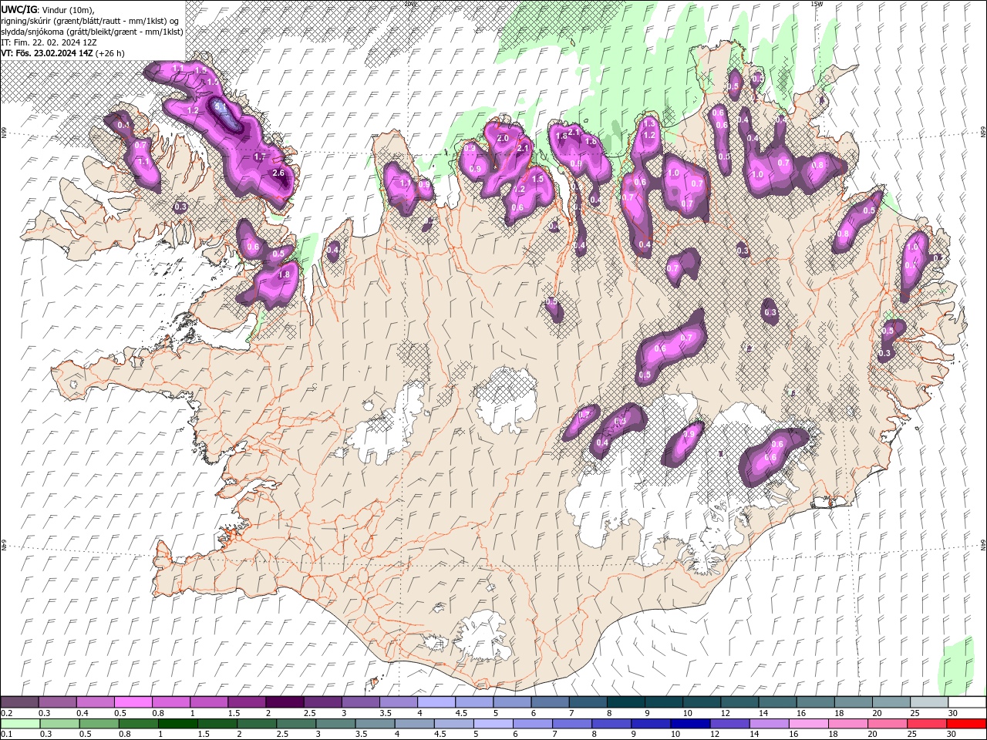Click the lilac lower-scale swatch labeled 14
Viewport: 987px width, 740px height.
click(x=770, y=724)
